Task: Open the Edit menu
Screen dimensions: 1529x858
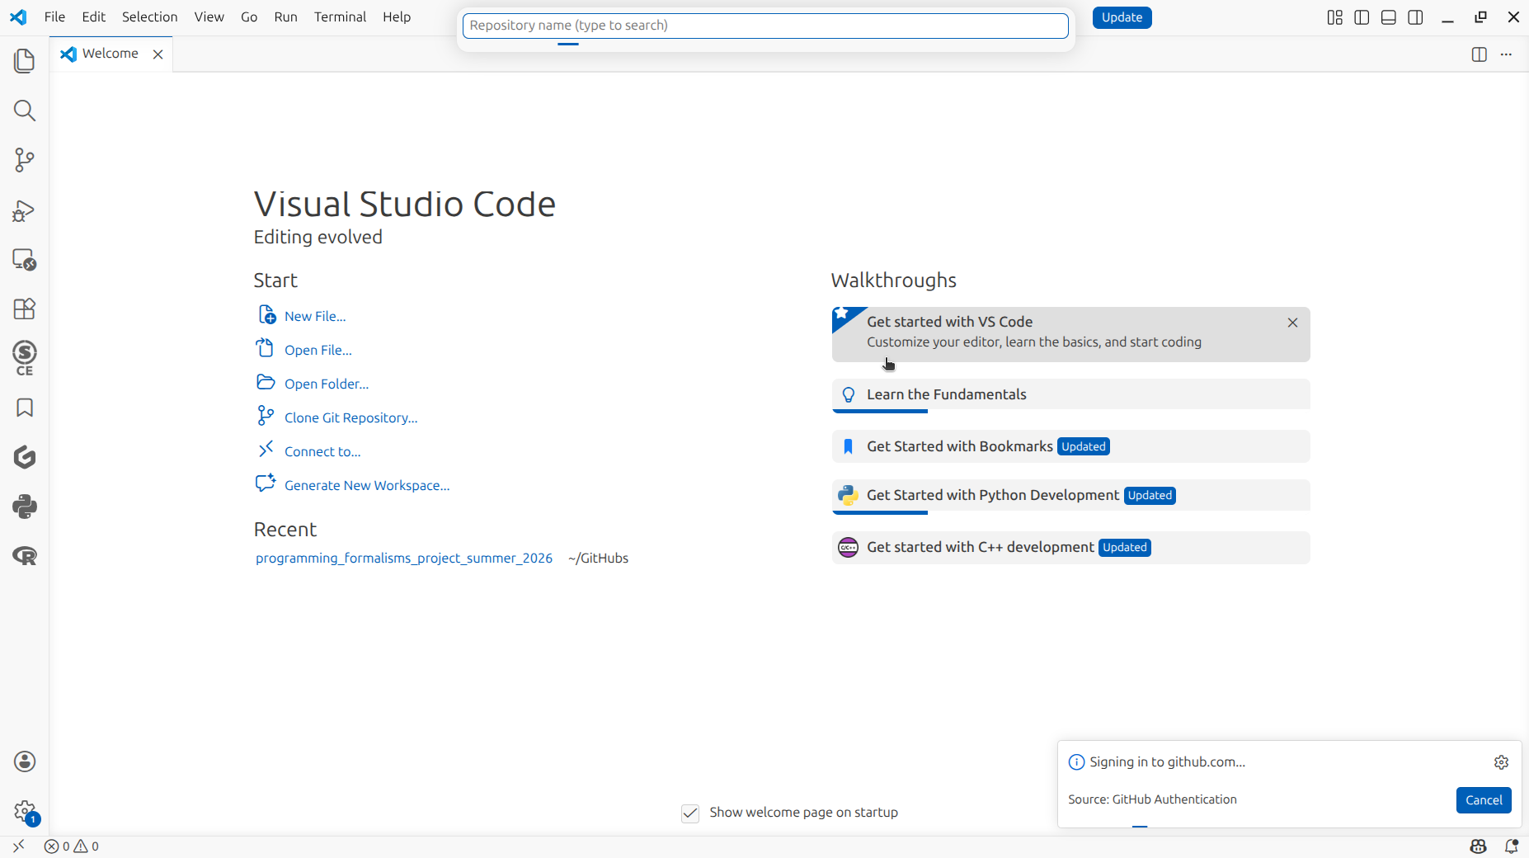Action: pos(94,17)
